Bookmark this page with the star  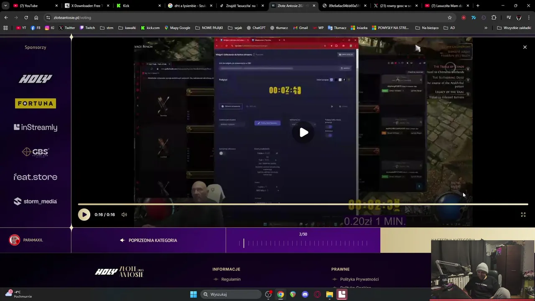pyautogui.click(x=450, y=18)
